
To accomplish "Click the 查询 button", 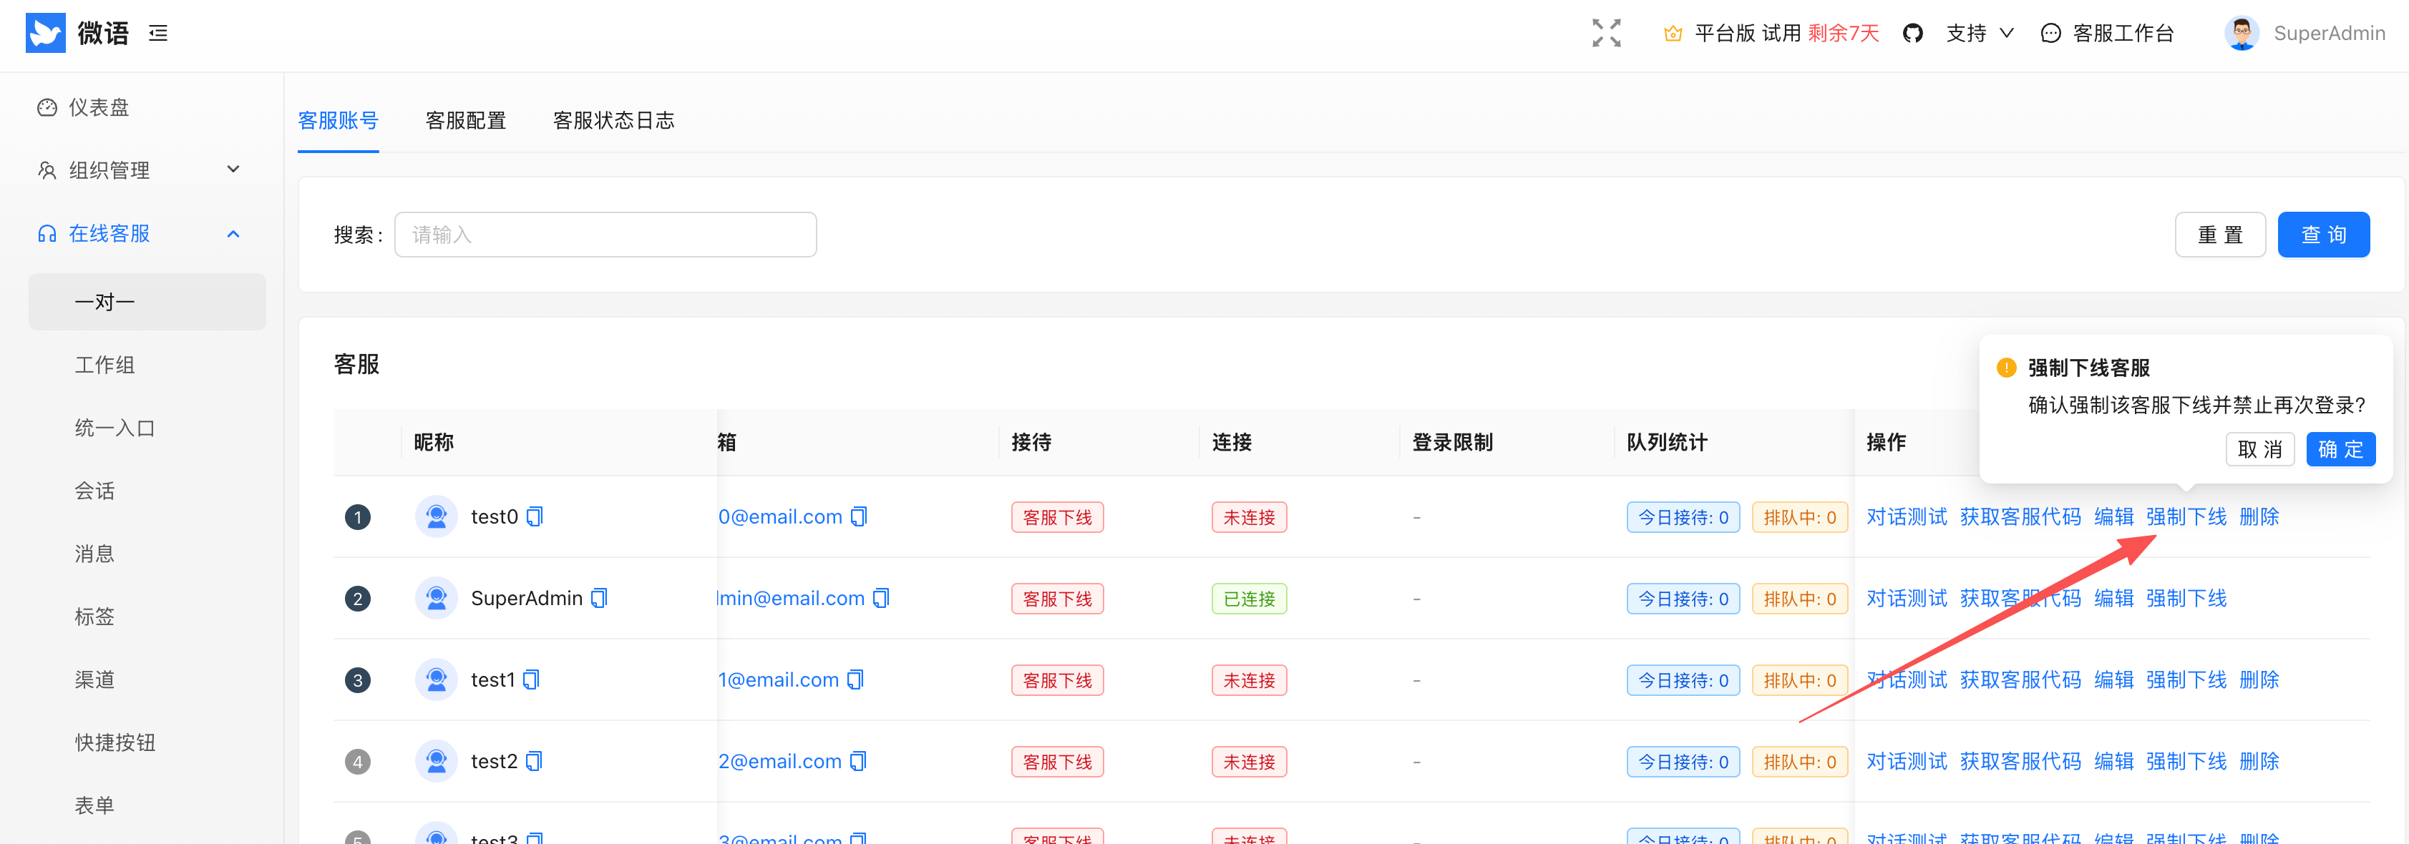I will pos(2323,235).
